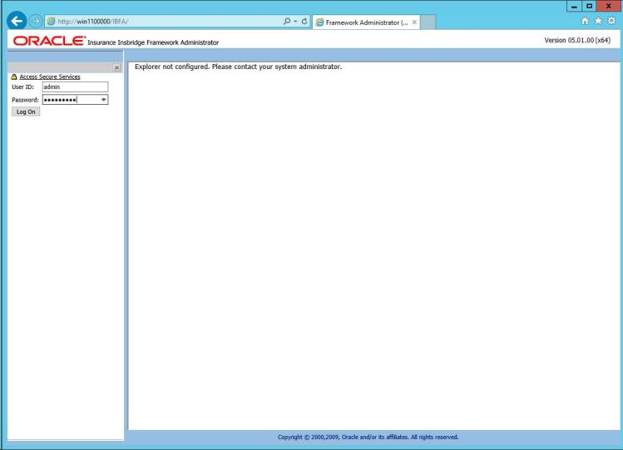Focus the User ID field
Image resolution: width=623 pixels, height=450 pixels.
75,87
